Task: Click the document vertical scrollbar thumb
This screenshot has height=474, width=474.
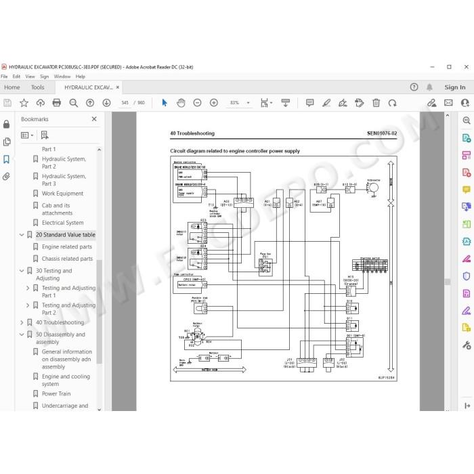Action: tap(448, 282)
